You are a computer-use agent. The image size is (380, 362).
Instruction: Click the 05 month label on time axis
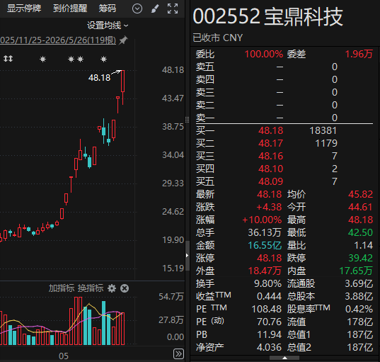(x=64, y=356)
